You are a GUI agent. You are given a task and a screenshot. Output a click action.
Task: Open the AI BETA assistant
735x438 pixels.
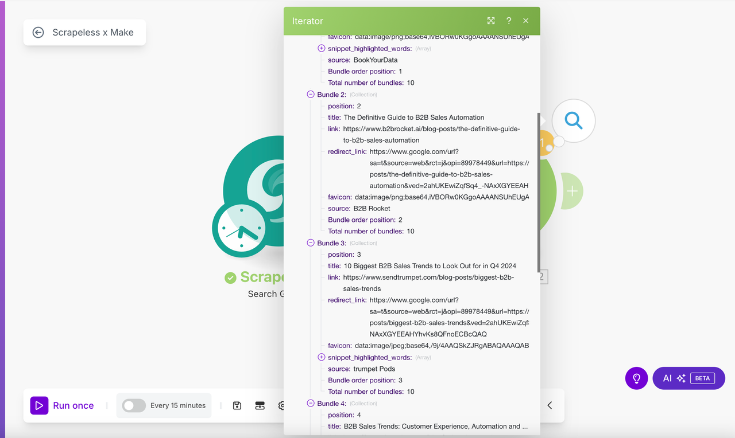coord(688,378)
